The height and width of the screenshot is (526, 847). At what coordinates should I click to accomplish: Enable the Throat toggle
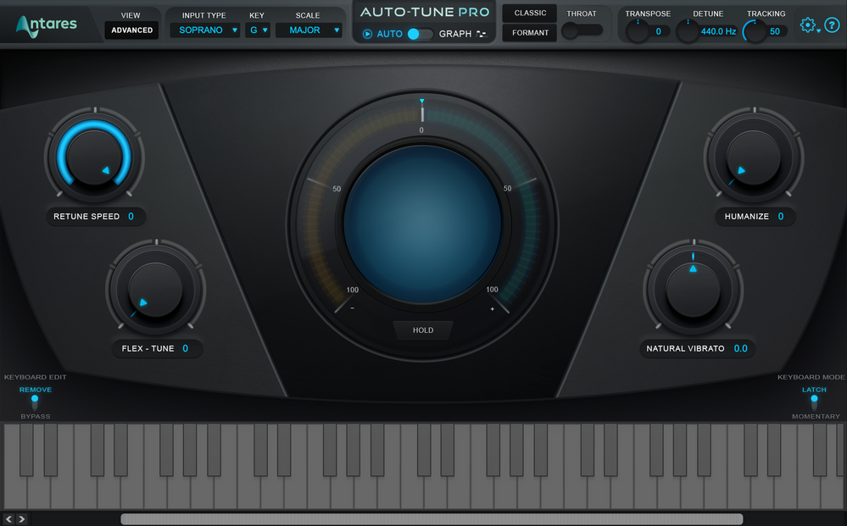click(x=582, y=30)
